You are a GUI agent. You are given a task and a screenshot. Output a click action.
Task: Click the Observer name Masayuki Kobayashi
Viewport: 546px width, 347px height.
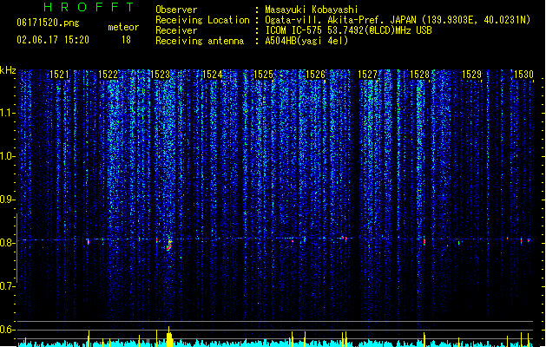pos(312,10)
